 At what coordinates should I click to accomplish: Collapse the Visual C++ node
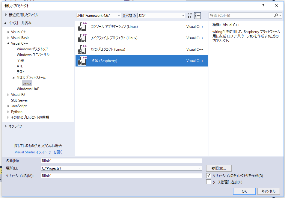click(x=8, y=43)
